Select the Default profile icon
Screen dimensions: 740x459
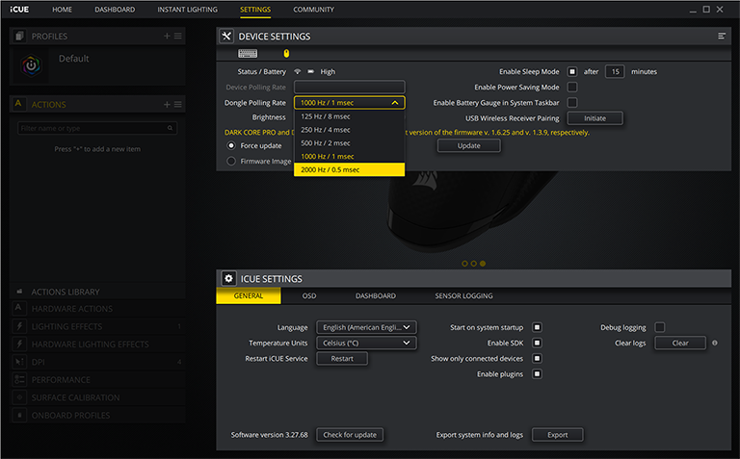click(32, 65)
